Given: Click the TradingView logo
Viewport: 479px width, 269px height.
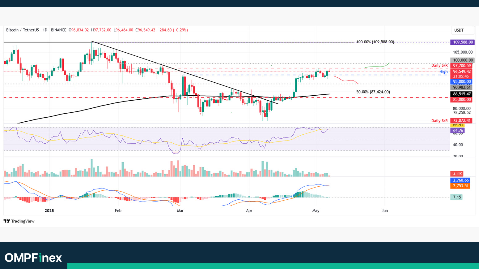Looking at the screenshot, I should tap(19, 221).
